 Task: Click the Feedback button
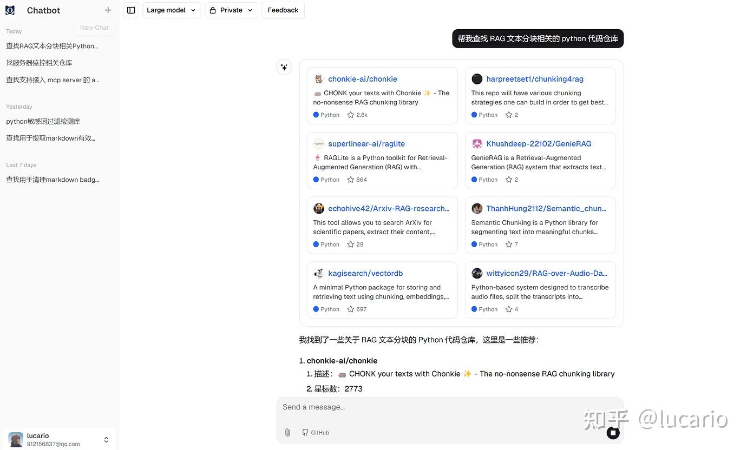(x=283, y=10)
